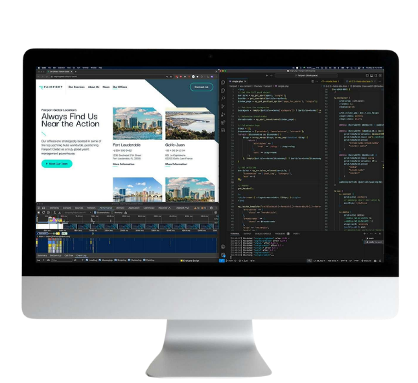This screenshot has width=418, height=383.
Task: Toggle the Screenshots checkbox in Performance panel
Action: (95, 213)
